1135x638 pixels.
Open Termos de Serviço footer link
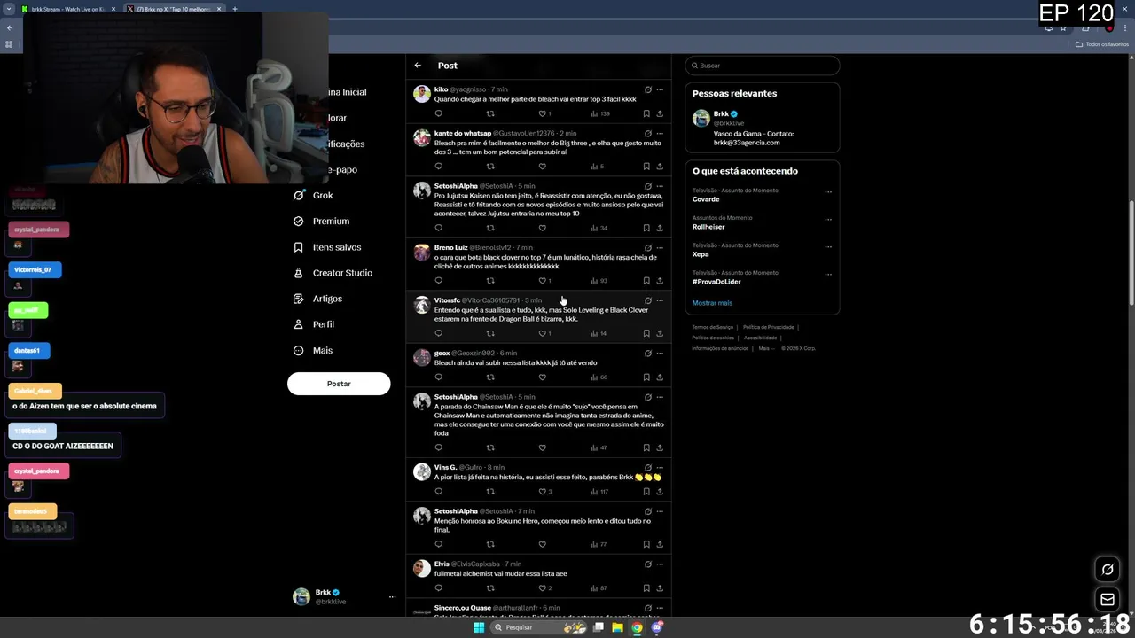[713, 327]
